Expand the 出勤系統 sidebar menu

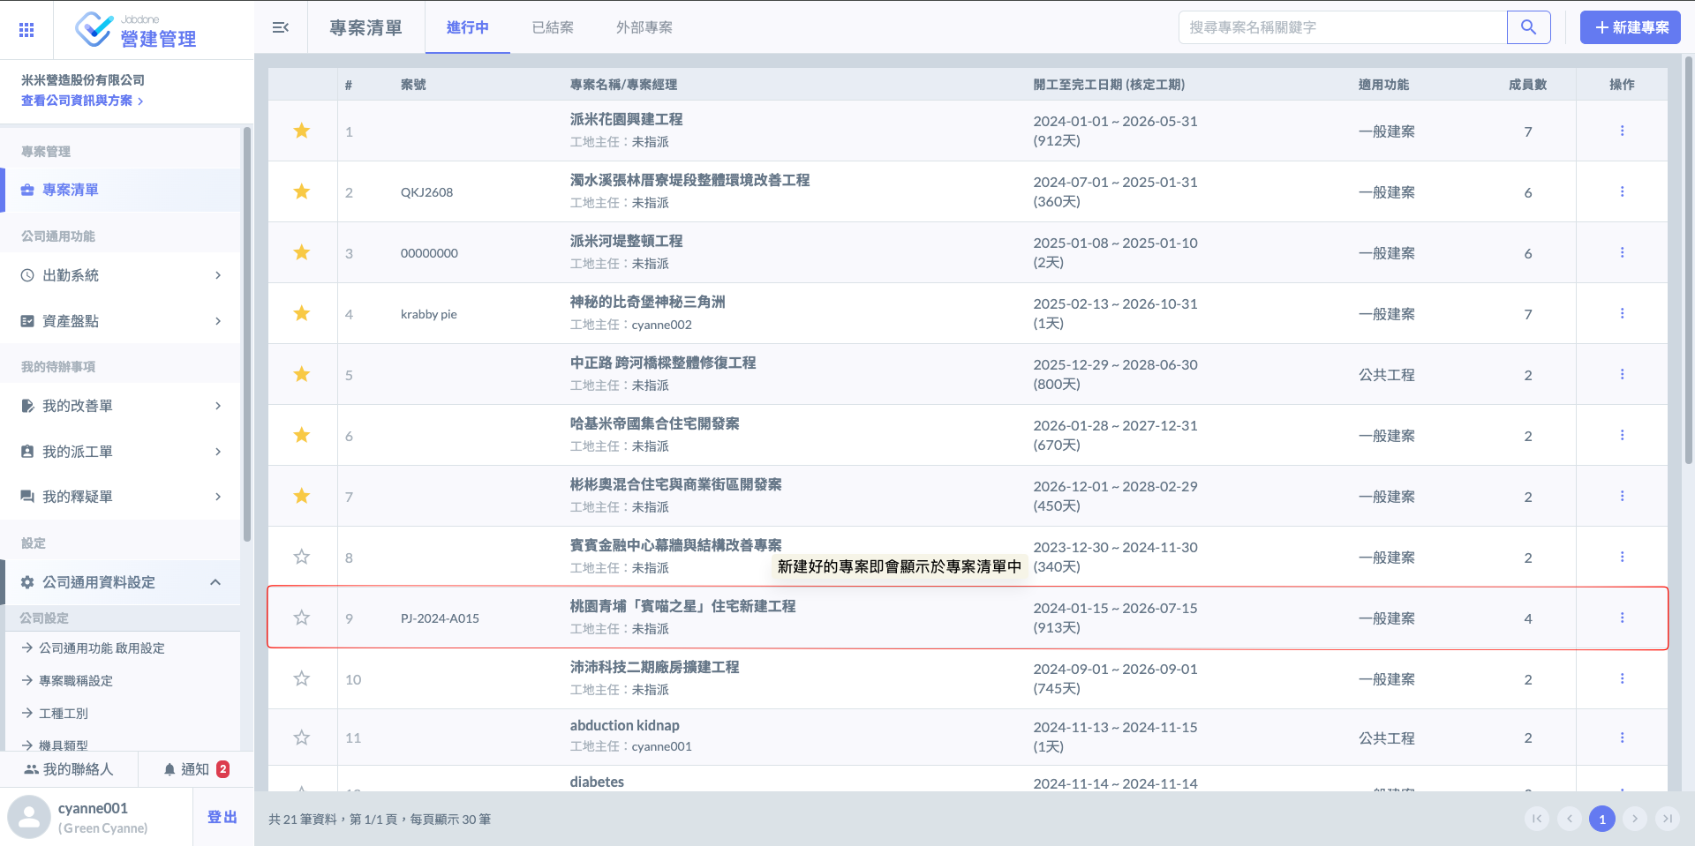pyautogui.click(x=120, y=275)
